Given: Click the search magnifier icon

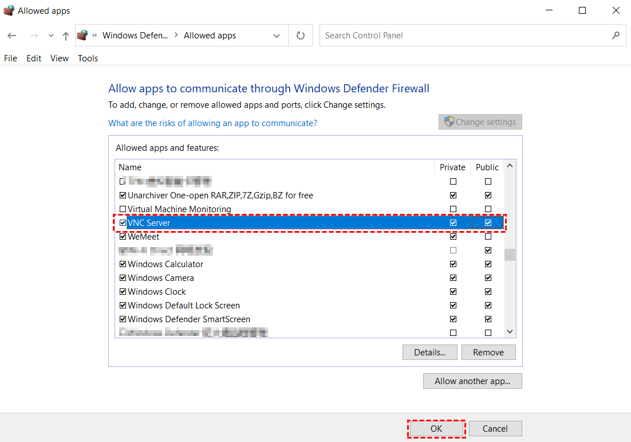Looking at the screenshot, I should coord(616,36).
